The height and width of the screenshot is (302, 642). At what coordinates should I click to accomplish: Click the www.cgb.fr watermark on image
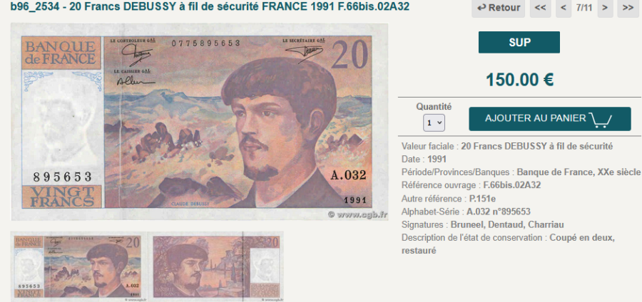[x=357, y=214]
